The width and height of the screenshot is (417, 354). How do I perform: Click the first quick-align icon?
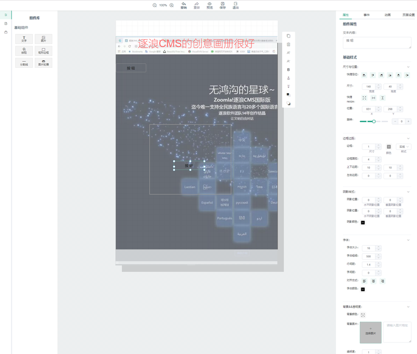[x=364, y=75]
